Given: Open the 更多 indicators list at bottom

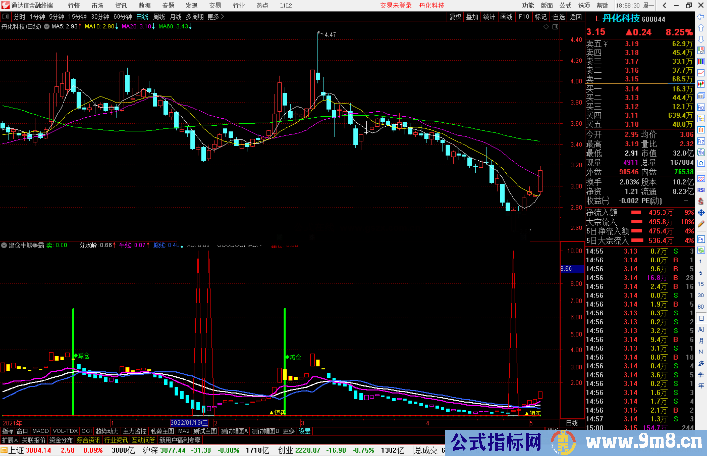Looking at the screenshot, I should coord(289,431).
